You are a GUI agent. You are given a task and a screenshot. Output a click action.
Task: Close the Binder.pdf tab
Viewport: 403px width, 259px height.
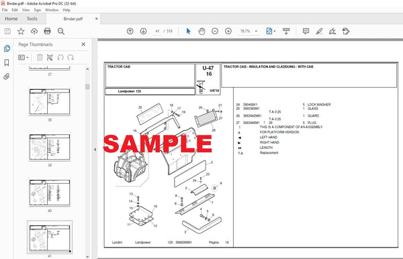click(96, 19)
